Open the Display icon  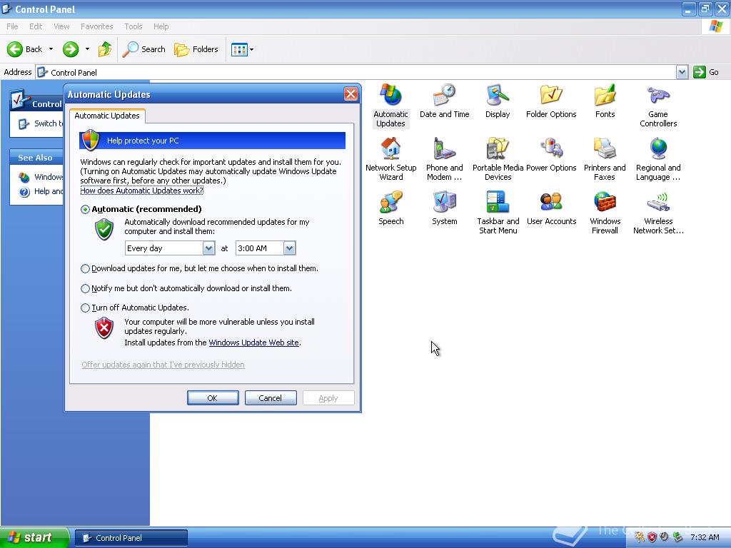coord(498,101)
